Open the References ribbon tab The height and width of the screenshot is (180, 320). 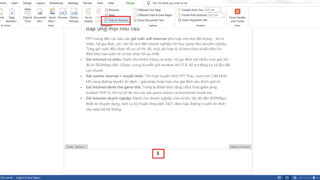[x=56, y=3]
